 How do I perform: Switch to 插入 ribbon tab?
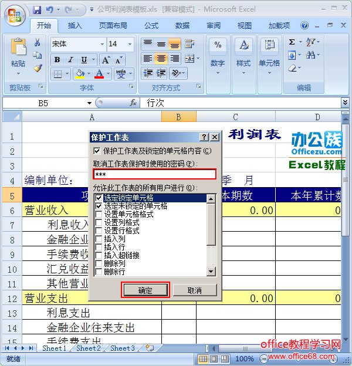coord(75,25)
